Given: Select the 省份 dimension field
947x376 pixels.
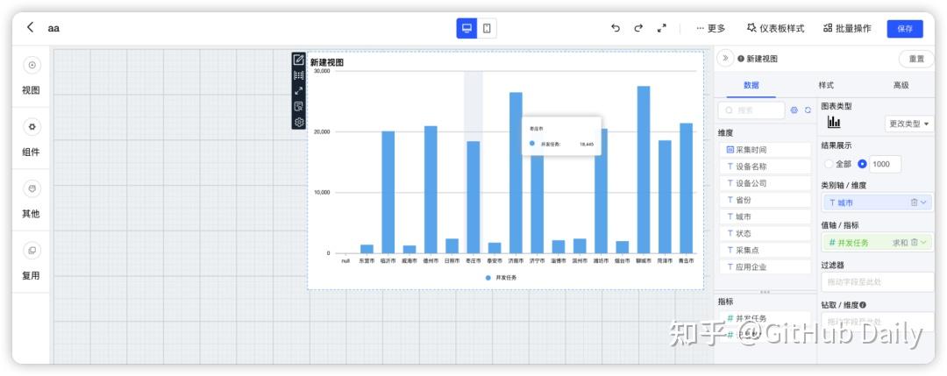Looking at the screenshot, I should point(765,200).
